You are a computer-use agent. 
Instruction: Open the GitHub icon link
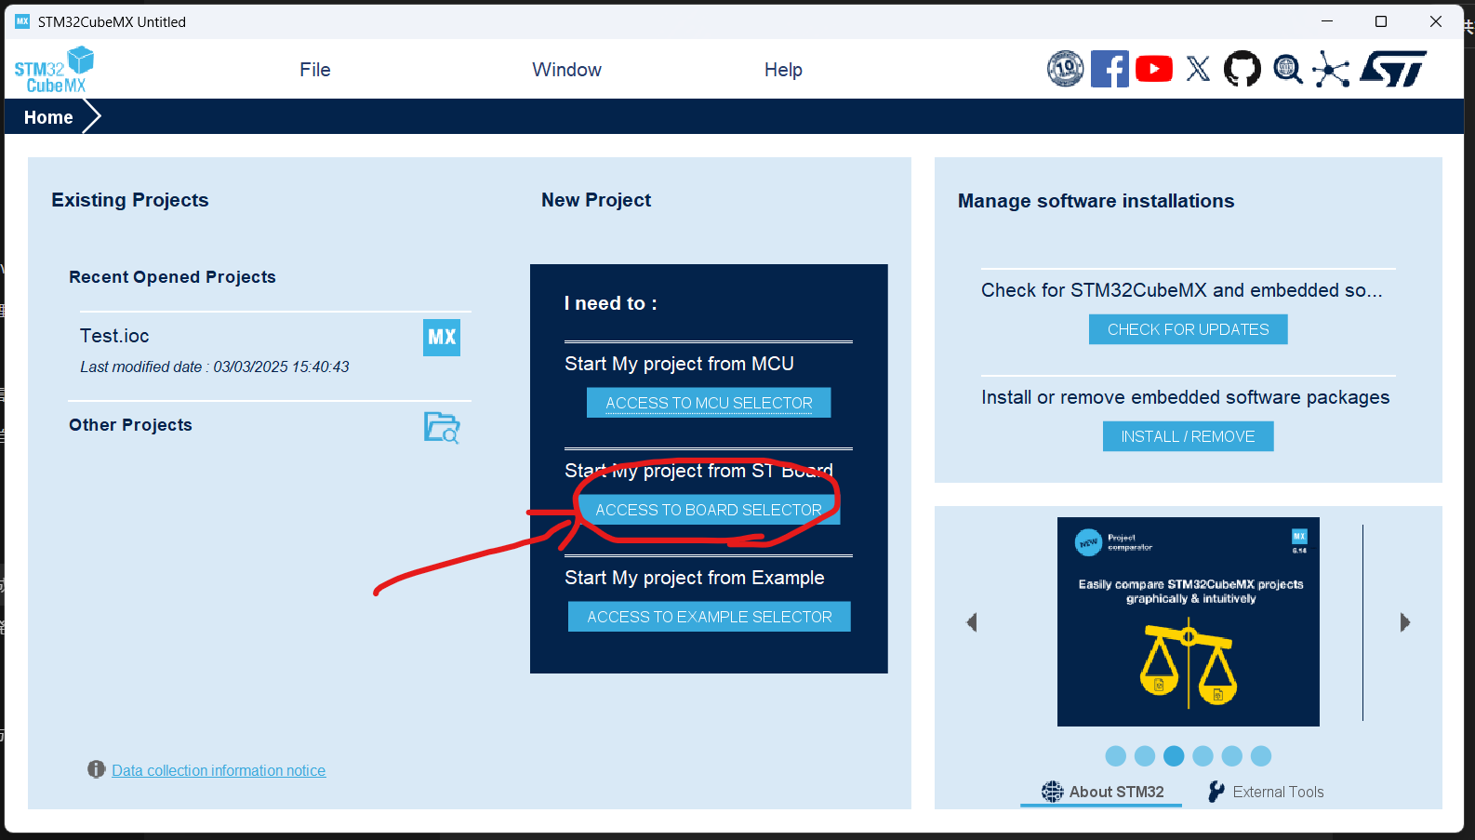(1242, 69)
